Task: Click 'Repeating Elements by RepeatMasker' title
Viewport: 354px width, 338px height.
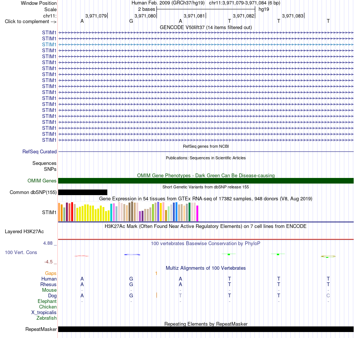Action: tap(206, 324)
